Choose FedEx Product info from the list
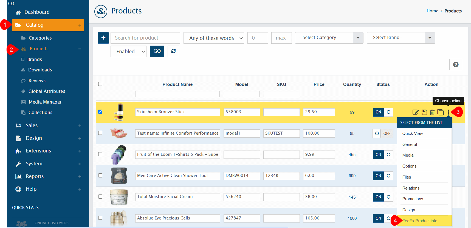The height and width of the screenshot is (228, 471). (x=420, y=221)
